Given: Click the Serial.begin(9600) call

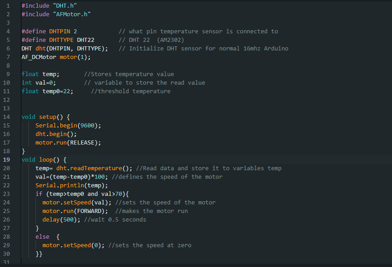Looking at the screenshot, I should [x=68, y=125].
